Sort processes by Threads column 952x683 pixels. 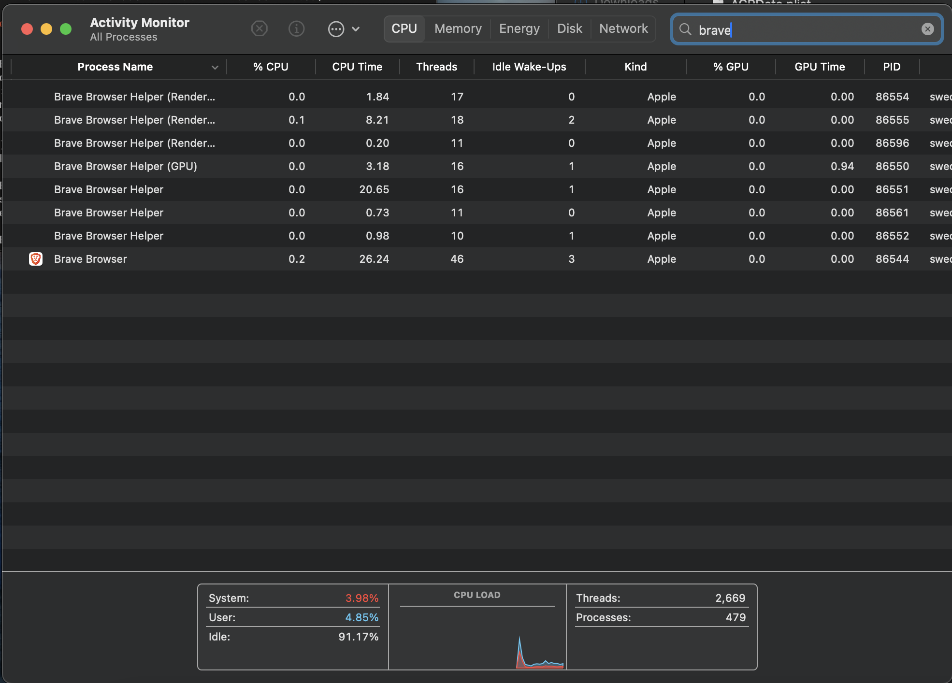click(436, 67)
